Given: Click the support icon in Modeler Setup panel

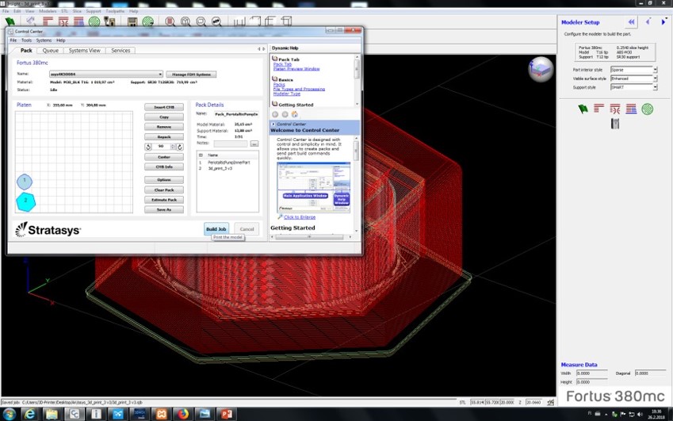Looking at the screenshot, I should pos(615,109).
